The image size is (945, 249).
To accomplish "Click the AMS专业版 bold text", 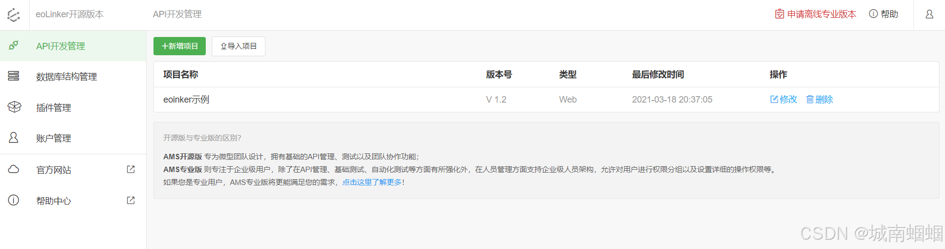I will point(183,170).
